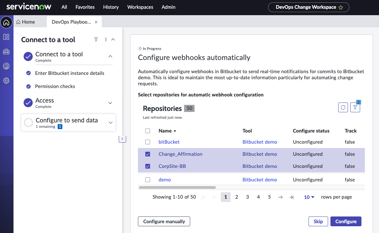Uncheck the CorpSite-BB checkbox

[x=148, y=166]
